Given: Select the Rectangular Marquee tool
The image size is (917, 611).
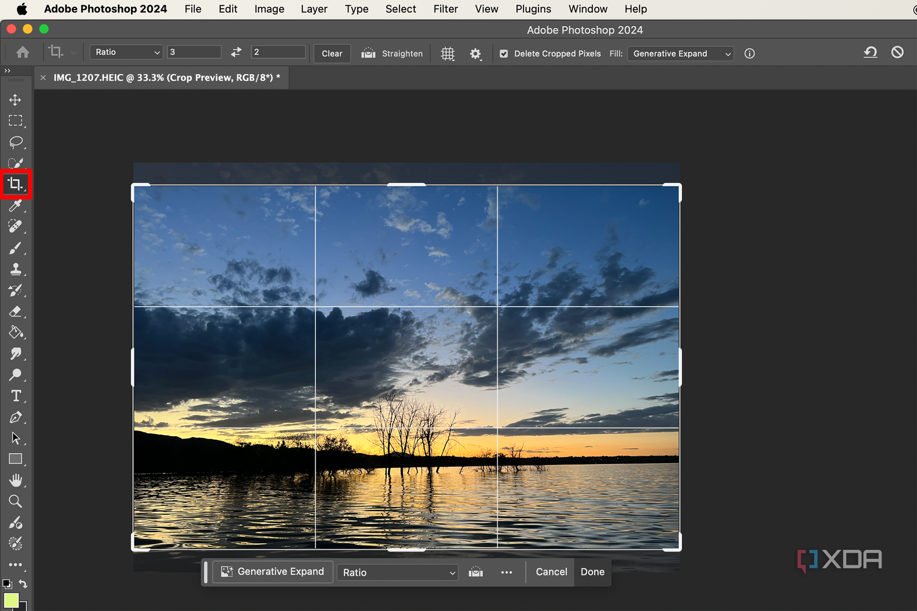Looking at the screenshot, I should pos(16,121).
